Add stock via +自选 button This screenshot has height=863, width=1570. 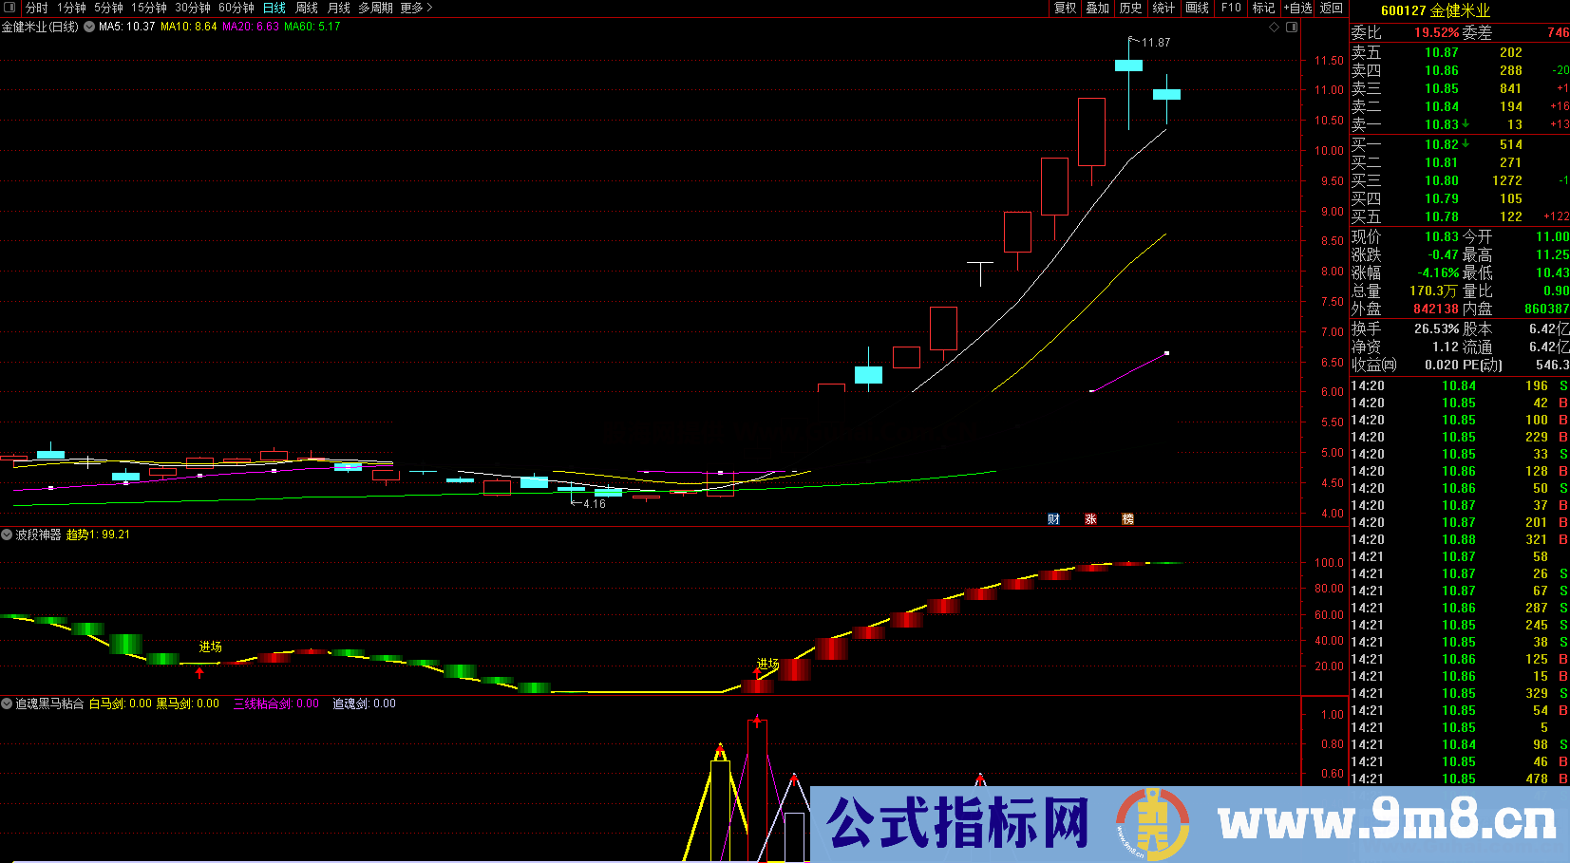1298,8
